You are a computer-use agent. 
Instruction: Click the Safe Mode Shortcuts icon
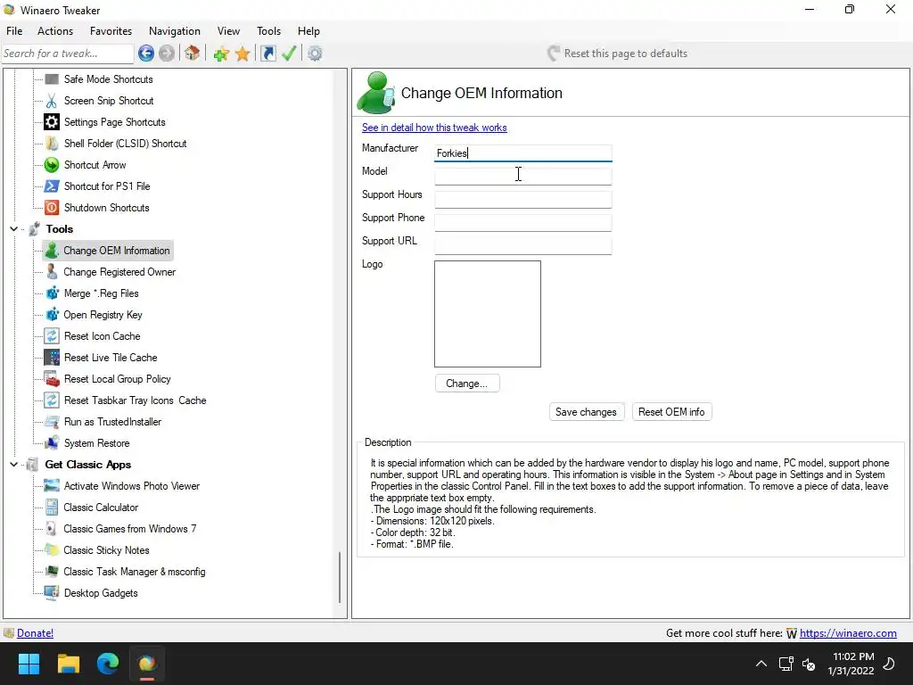point(52,79)
